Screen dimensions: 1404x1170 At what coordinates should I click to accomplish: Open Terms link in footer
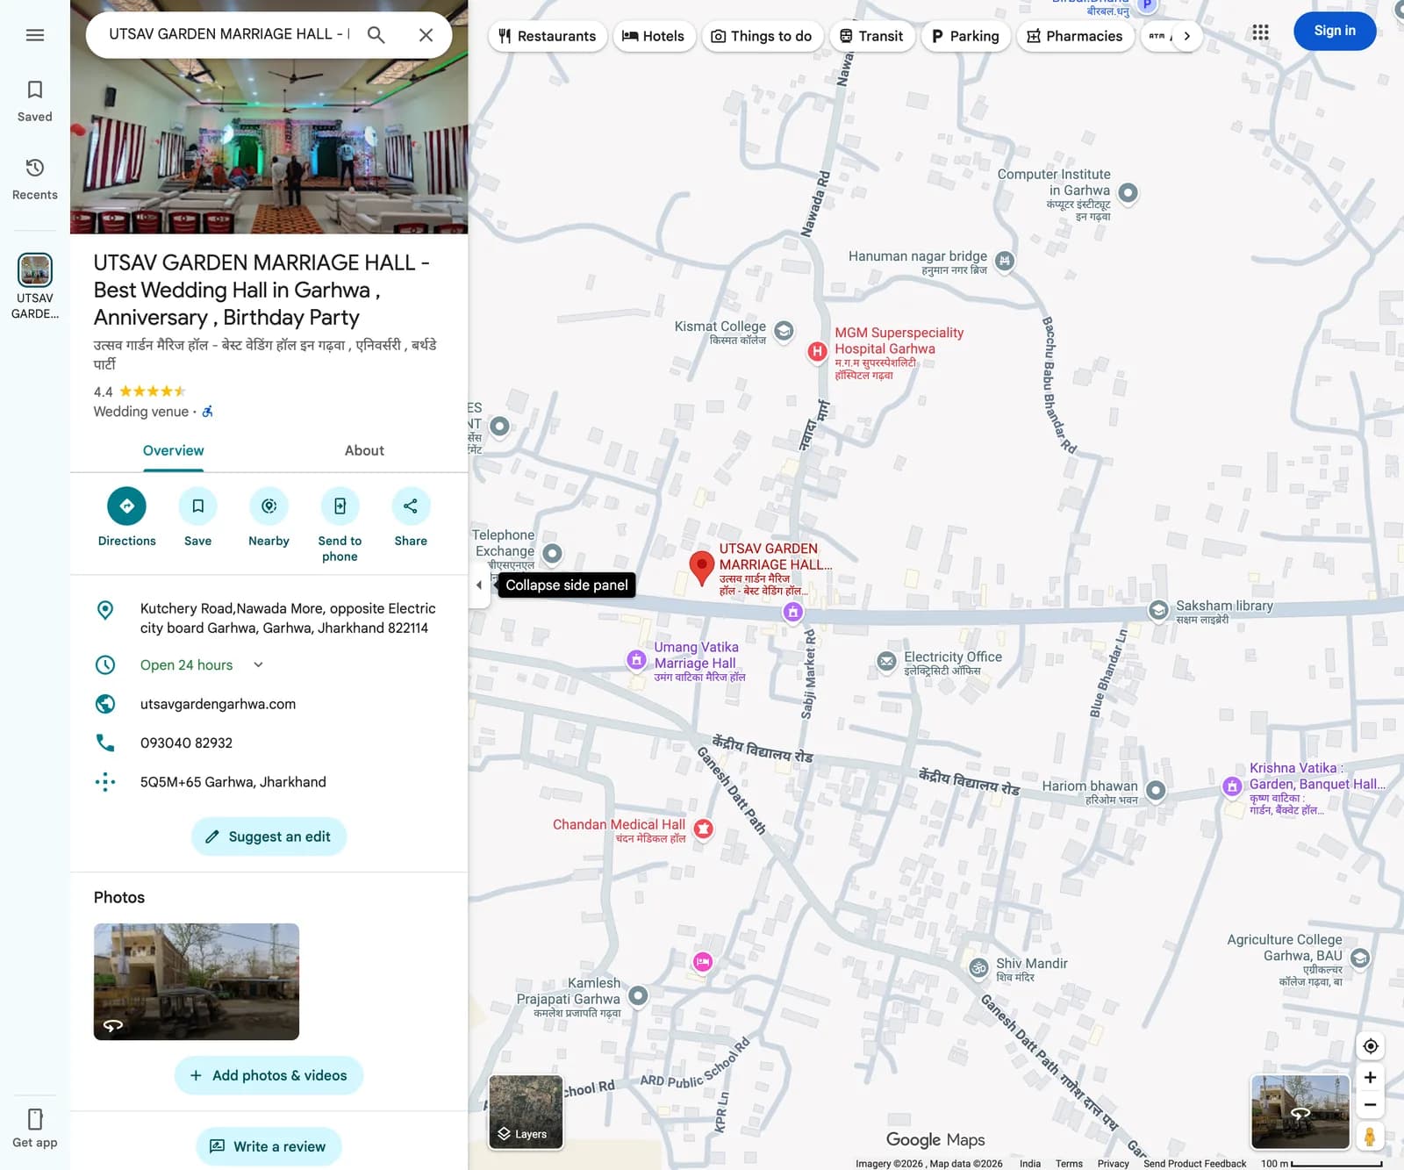click(1069, 1163)
